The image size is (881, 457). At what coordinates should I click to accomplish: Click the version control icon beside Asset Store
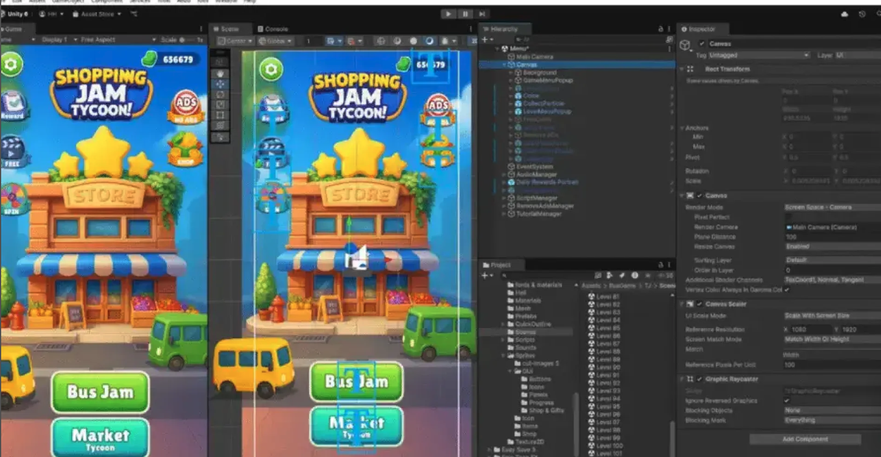click(x=134, y=14)
